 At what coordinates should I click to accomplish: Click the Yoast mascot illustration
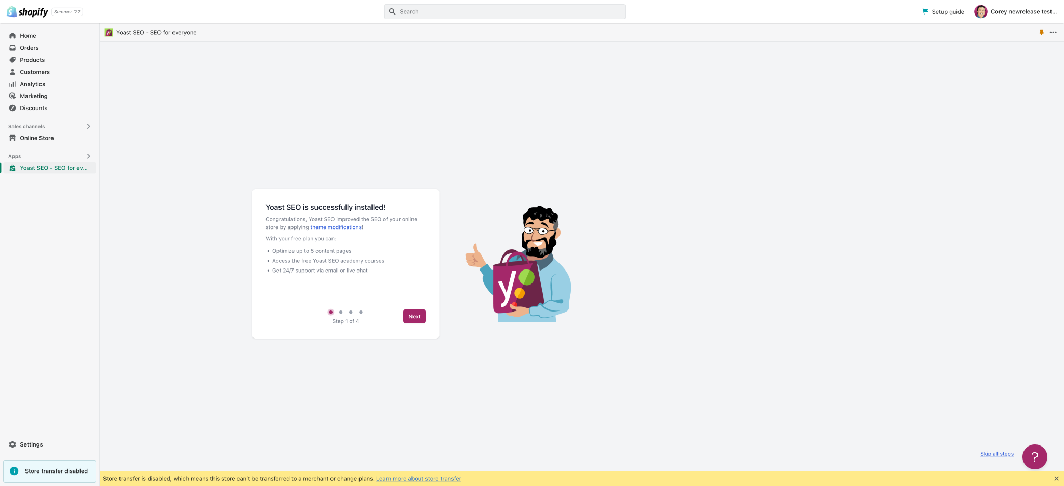point(518,264)
